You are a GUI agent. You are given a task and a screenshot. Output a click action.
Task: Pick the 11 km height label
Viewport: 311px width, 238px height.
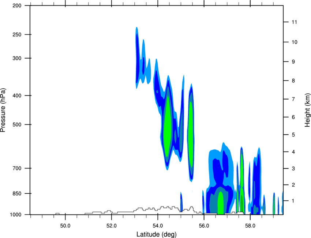coord(294,22)
